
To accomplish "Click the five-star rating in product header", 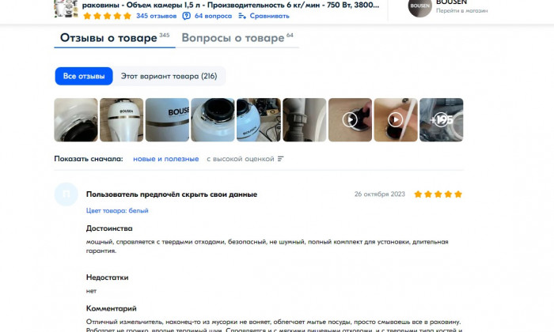I will pyautogui.click(x=107, y=16).
